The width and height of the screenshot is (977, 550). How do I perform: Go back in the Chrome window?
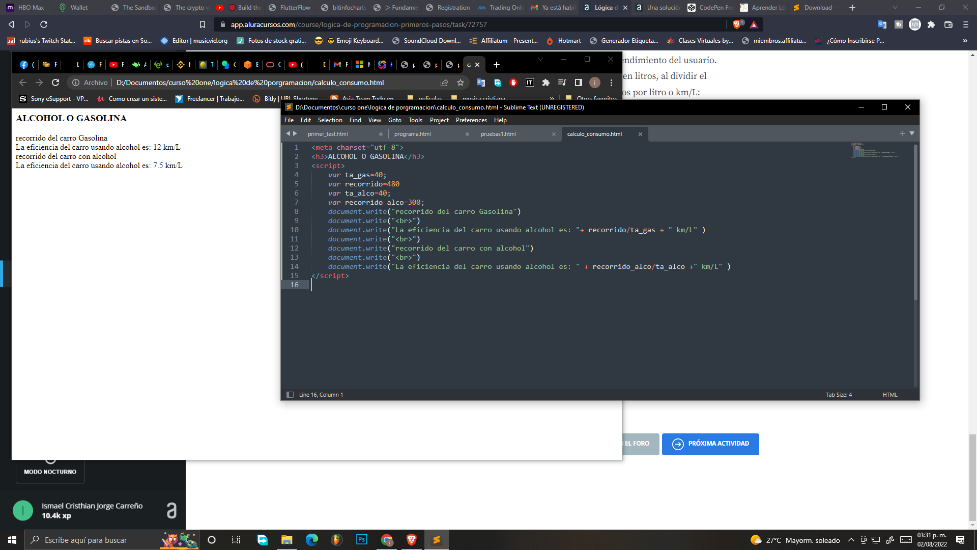(x=23, y=82)
